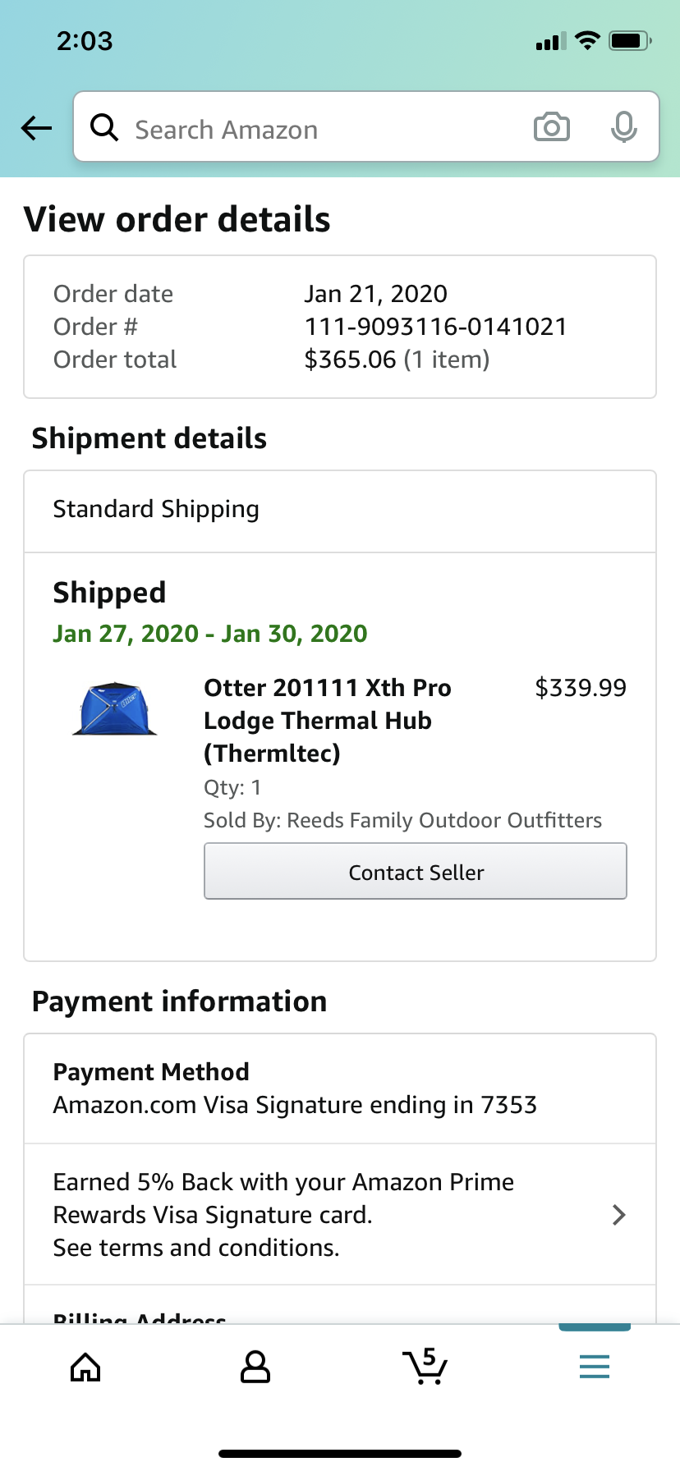Select Reeds Family Outdoor Outfitters seller

click(444, 820)
